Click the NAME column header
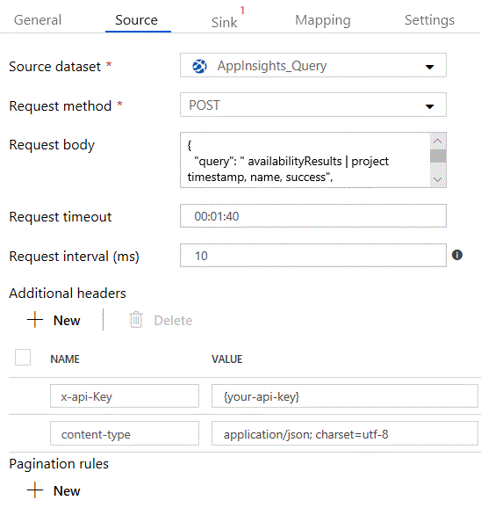Image resolution: width=481 pixels, height=515 pixels. tap(65, 359)
